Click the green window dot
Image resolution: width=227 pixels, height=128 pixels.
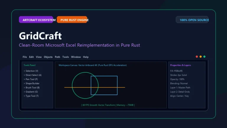coord(205,57)
